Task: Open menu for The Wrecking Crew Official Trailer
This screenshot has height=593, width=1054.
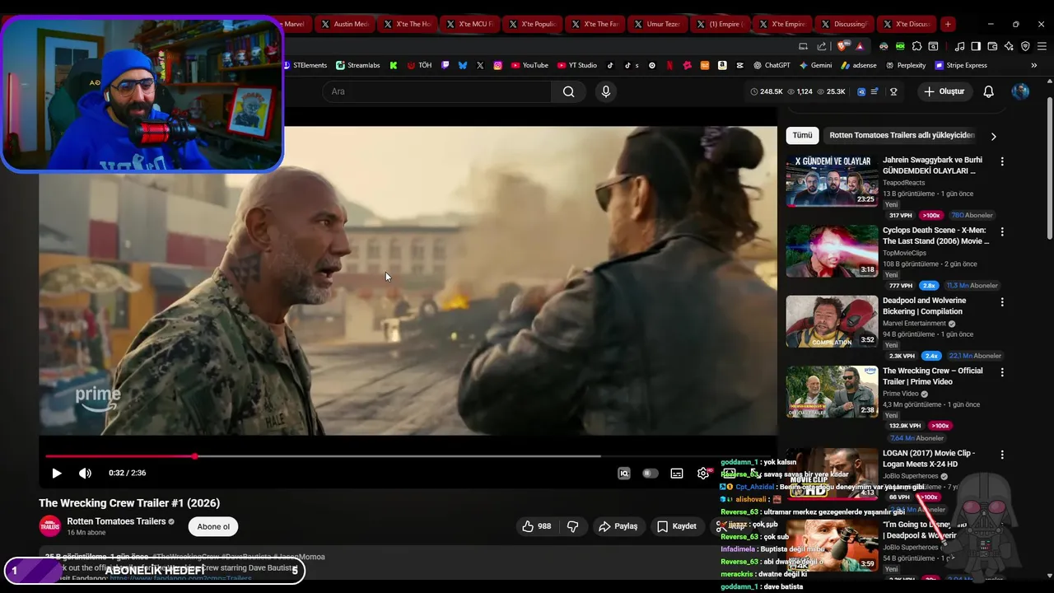Action: click(1002, 372)
